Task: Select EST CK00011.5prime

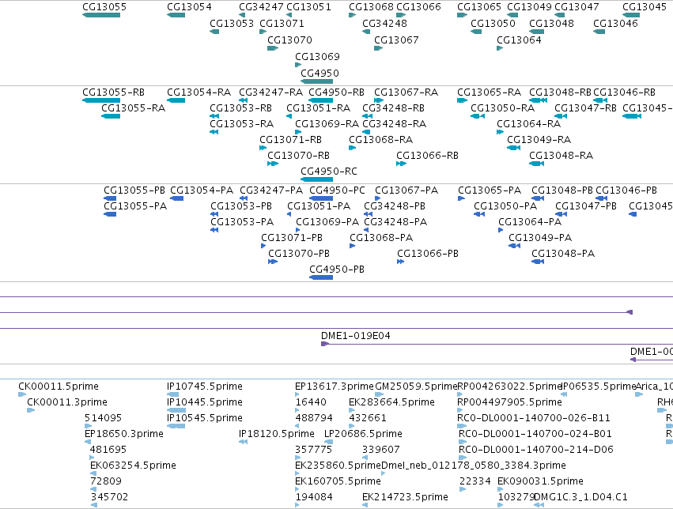Action: pyautogui.click(x=59, y=386)
